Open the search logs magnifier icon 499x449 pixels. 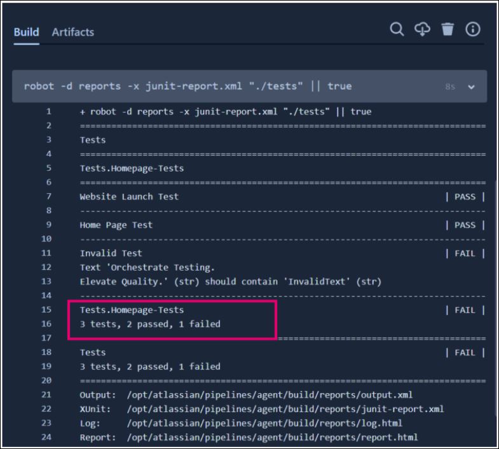[x=397, y=30]
